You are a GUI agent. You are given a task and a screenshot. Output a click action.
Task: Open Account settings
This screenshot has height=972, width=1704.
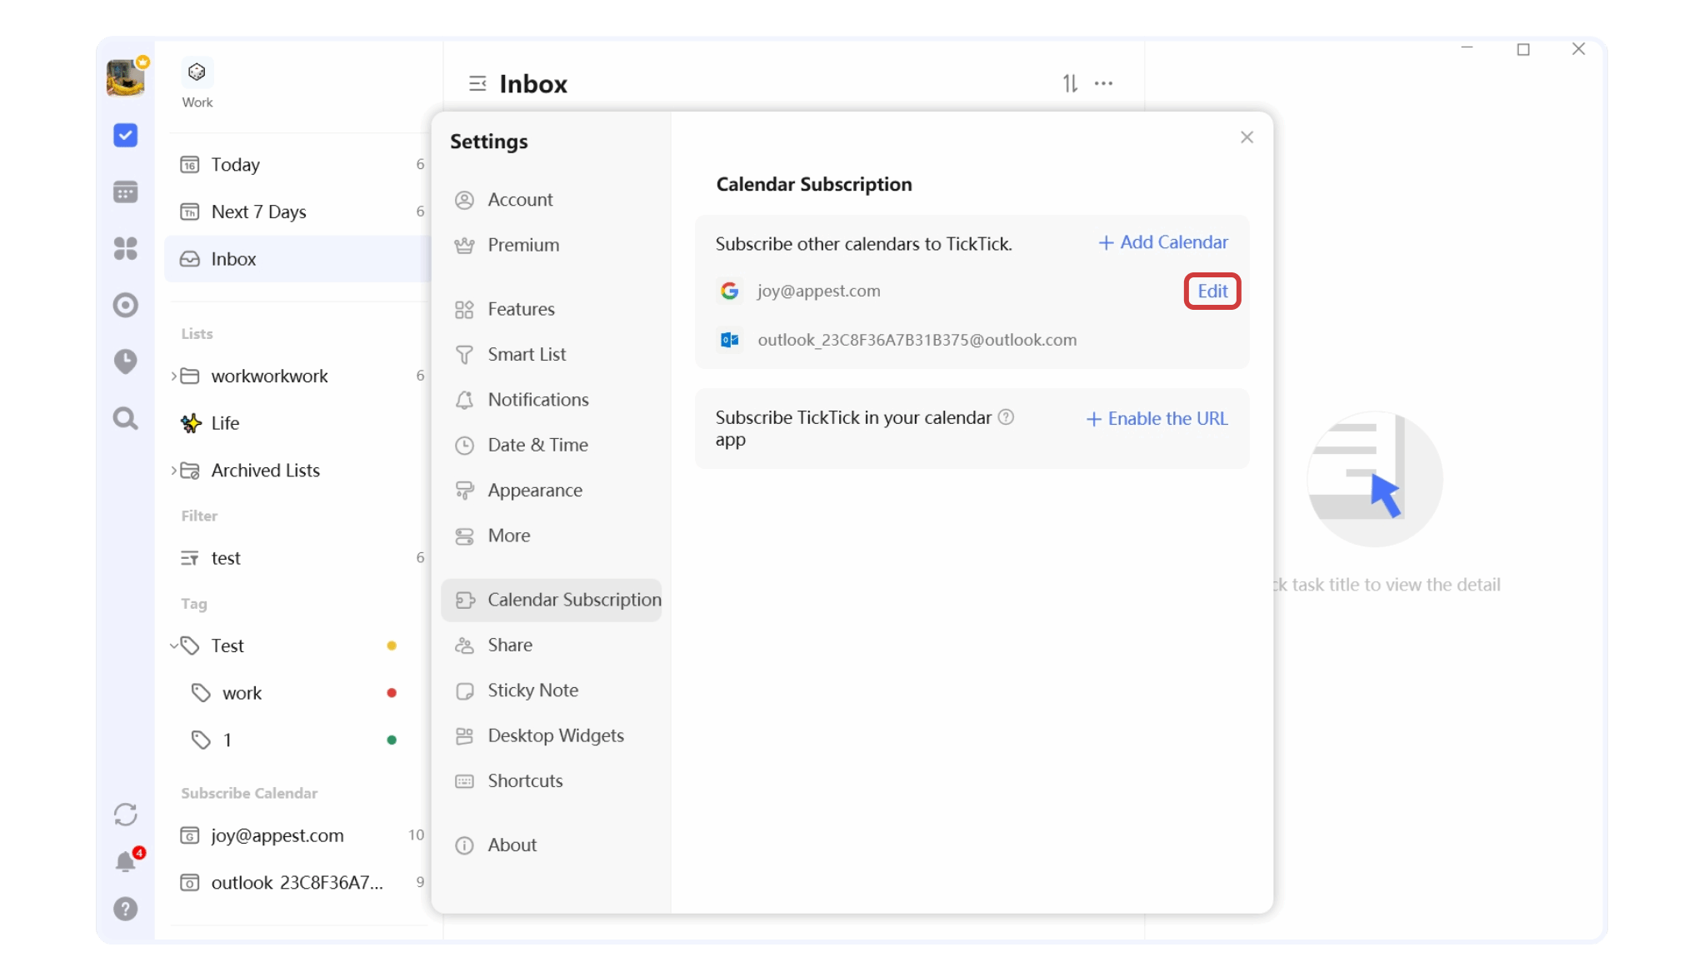(x=552, y=200)
